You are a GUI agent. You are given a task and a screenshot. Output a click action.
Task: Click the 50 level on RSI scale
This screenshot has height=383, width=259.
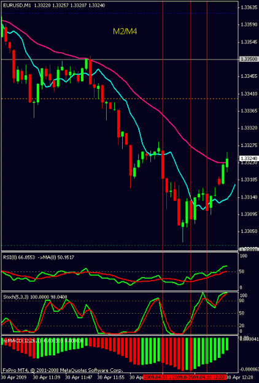pyautogui.click(x=242, y=271)
